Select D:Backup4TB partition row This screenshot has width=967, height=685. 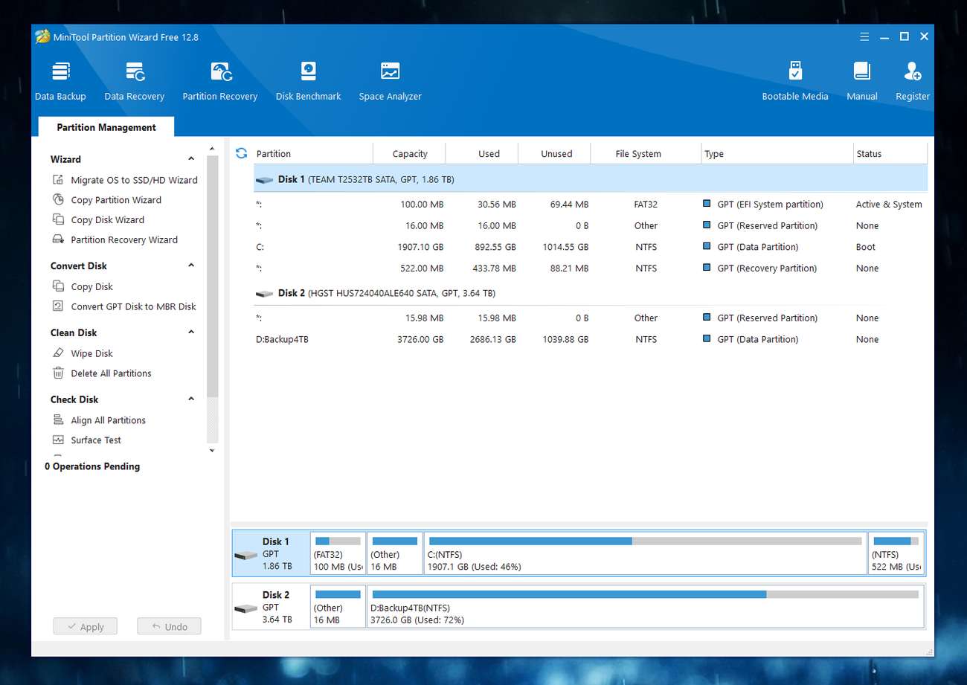[x=591, y=339]
